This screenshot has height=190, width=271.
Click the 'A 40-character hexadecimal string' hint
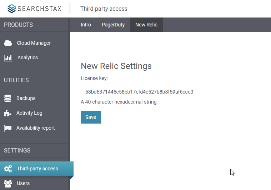pyautogui.click(x=119, y=102)
